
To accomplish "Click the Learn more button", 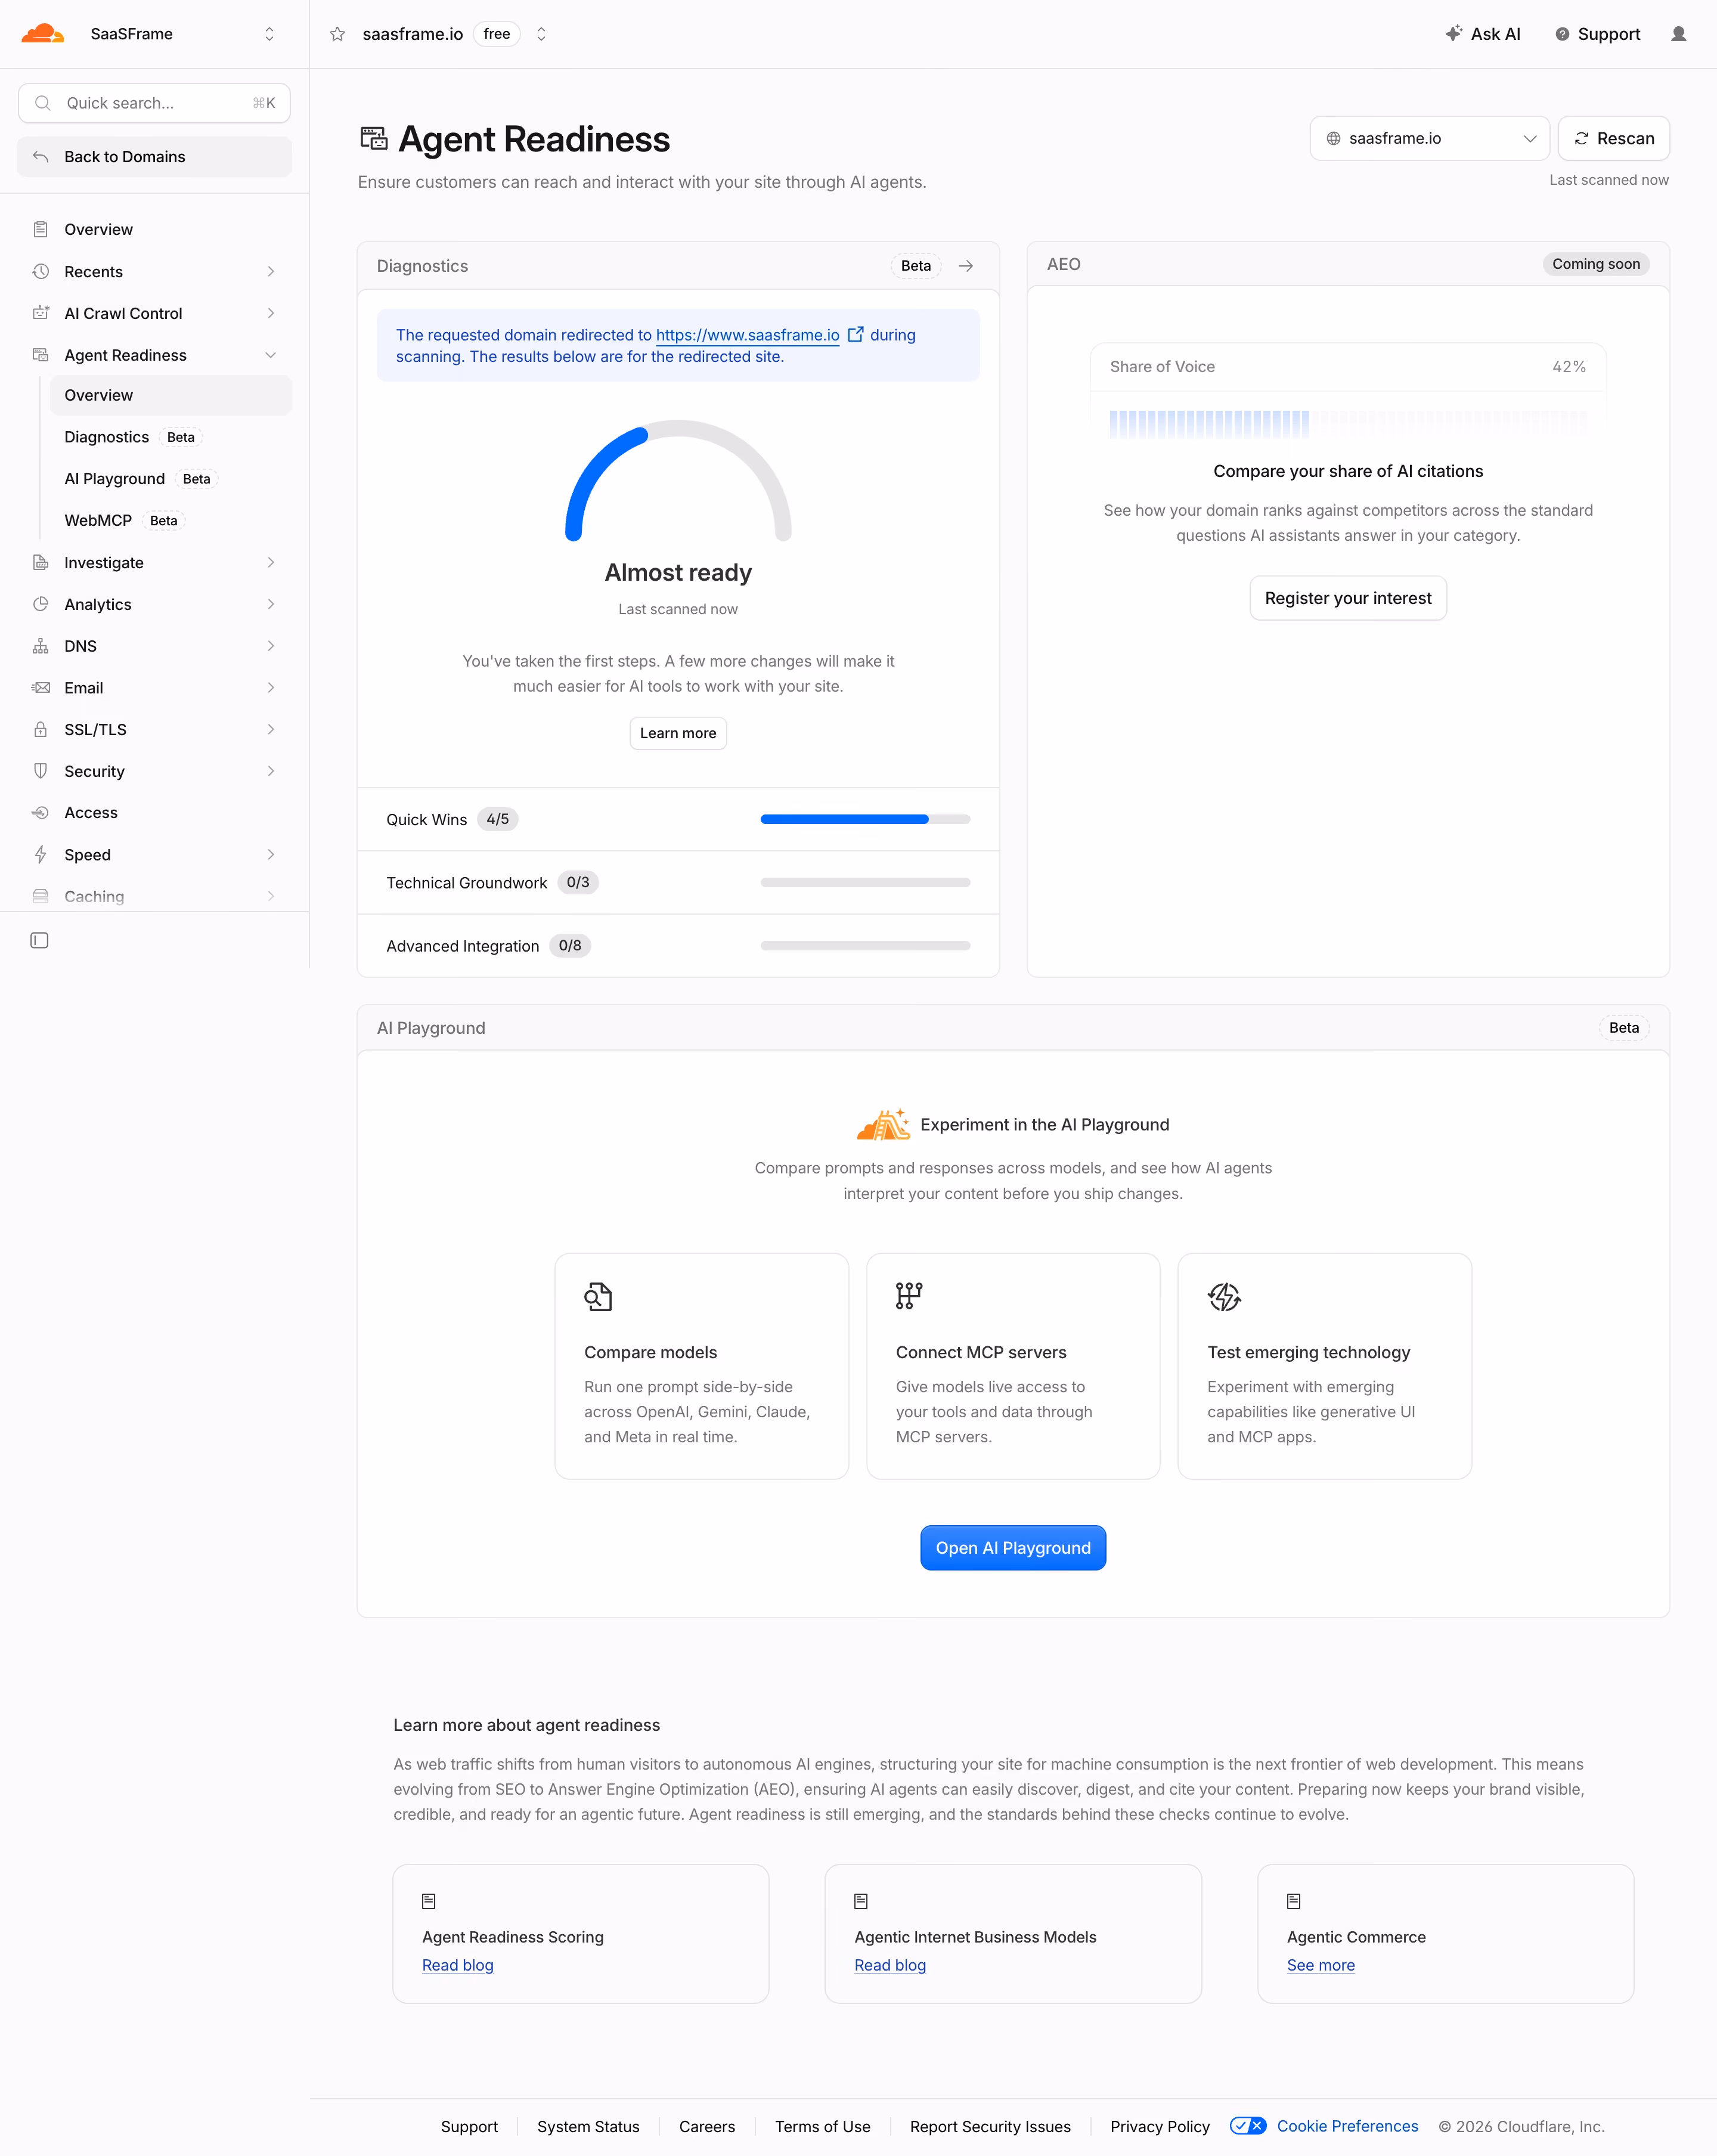I will coord(678,733).
